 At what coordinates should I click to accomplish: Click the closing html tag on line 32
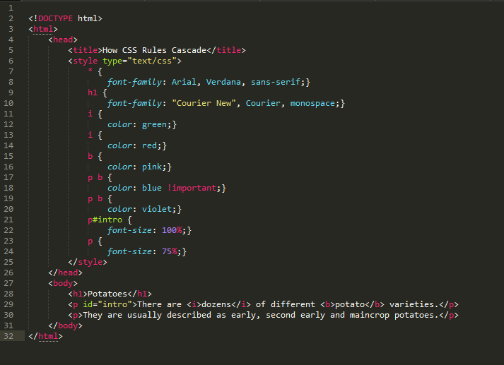pyautogui.click(x=45, y=336)
